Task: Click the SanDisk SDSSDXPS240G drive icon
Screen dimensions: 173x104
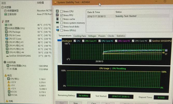Action: click(x=8, y=56)
